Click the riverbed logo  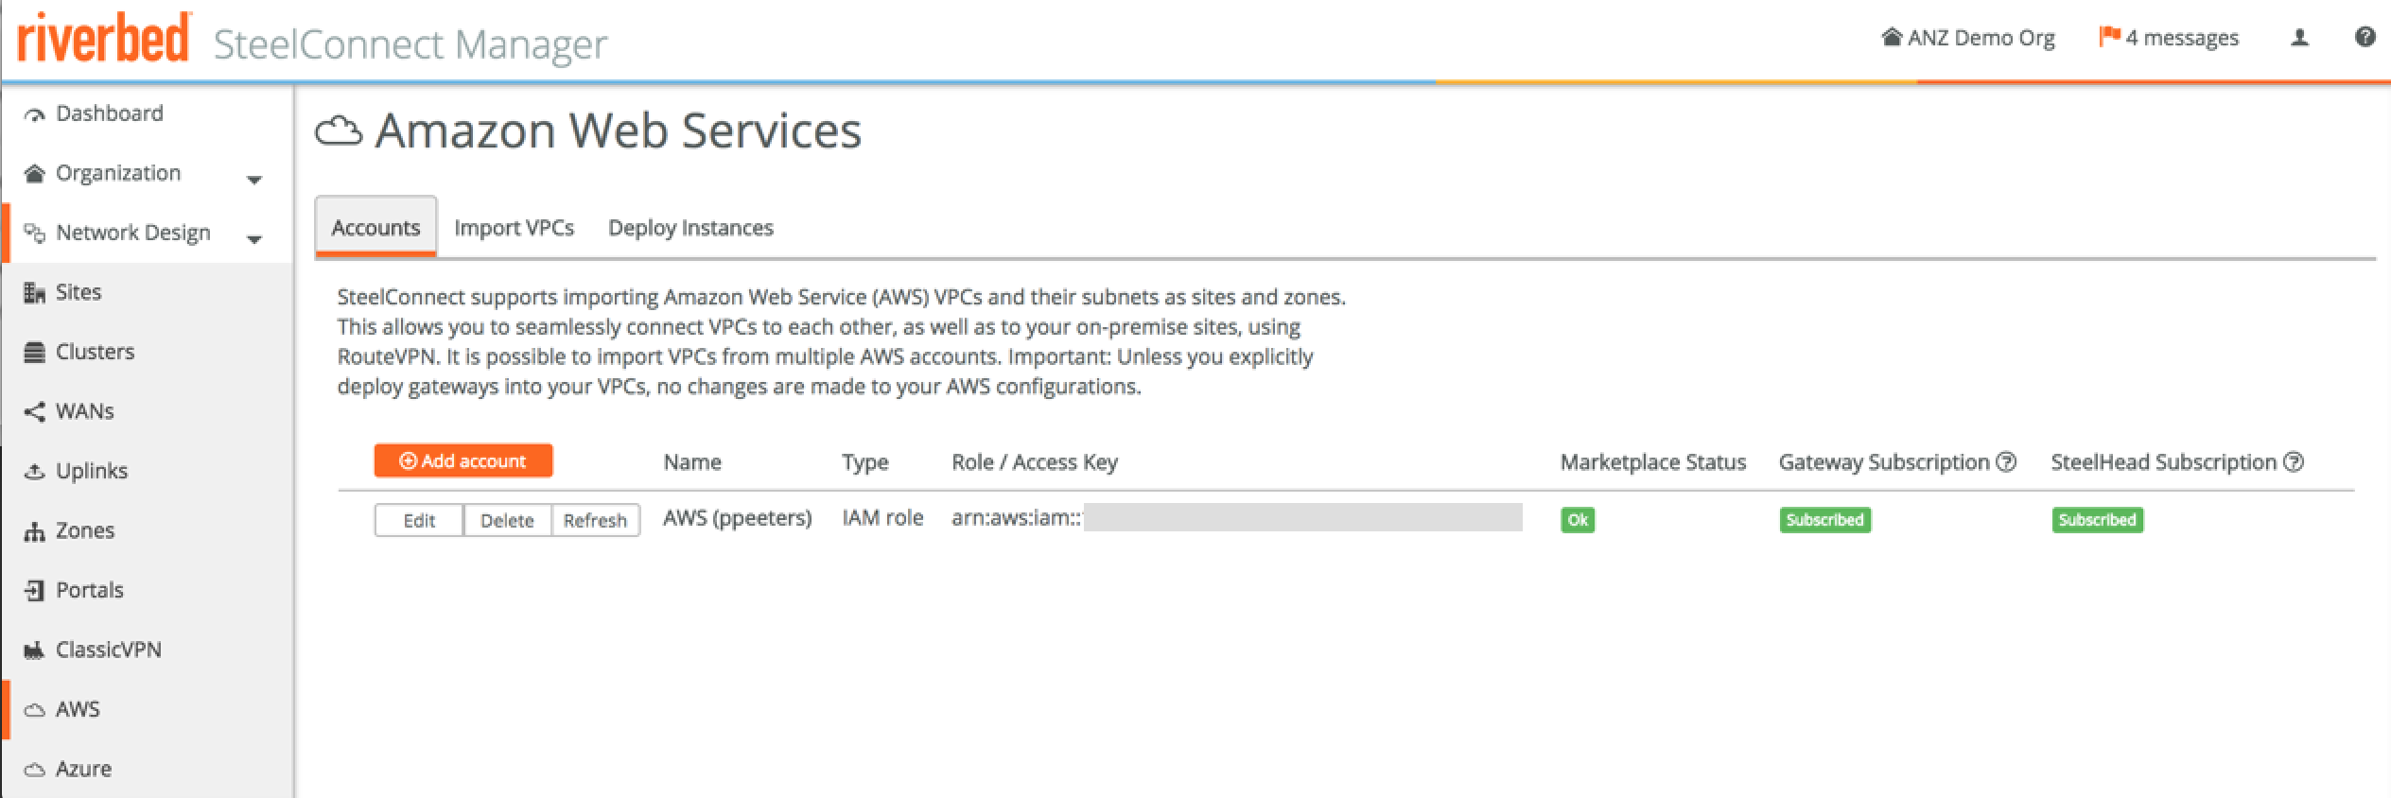104,40
